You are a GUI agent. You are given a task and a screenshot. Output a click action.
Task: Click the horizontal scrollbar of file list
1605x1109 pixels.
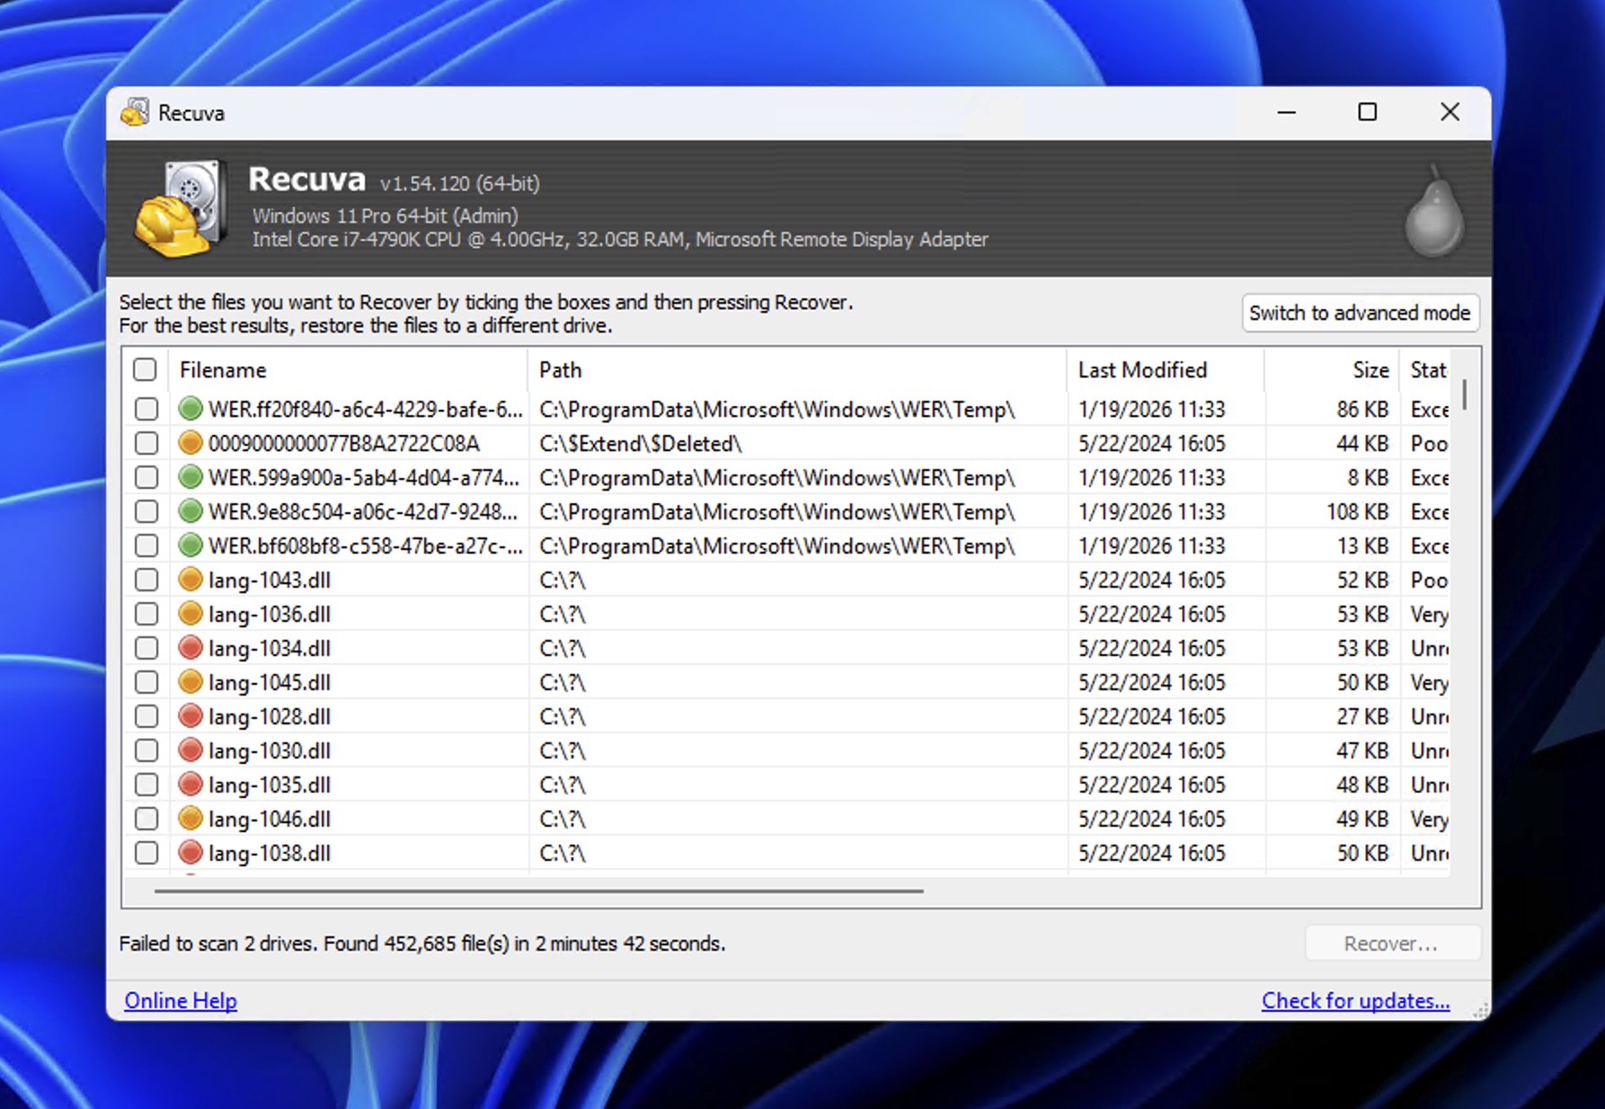538,891
